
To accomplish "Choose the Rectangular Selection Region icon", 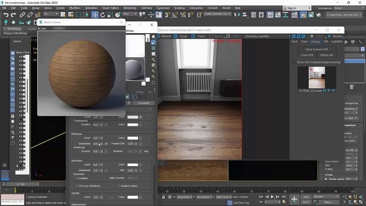I will click(x=78, y=15).
